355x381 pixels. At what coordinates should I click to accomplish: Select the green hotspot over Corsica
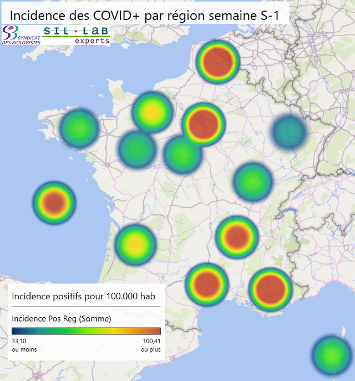click(332, 355)
